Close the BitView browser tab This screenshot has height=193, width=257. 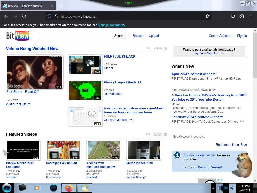tap(52, 6)
